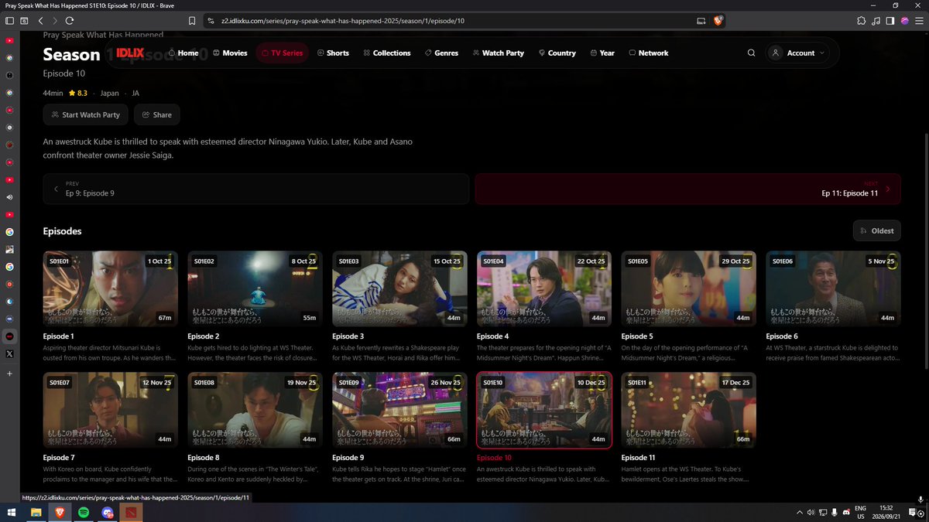Click the Episode 10 red title text
929x522 pixels.
point(494,458)
